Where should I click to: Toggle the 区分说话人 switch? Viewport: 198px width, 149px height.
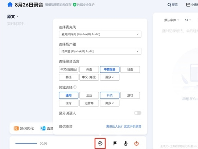pyautogui.click(x=138, y=113)
